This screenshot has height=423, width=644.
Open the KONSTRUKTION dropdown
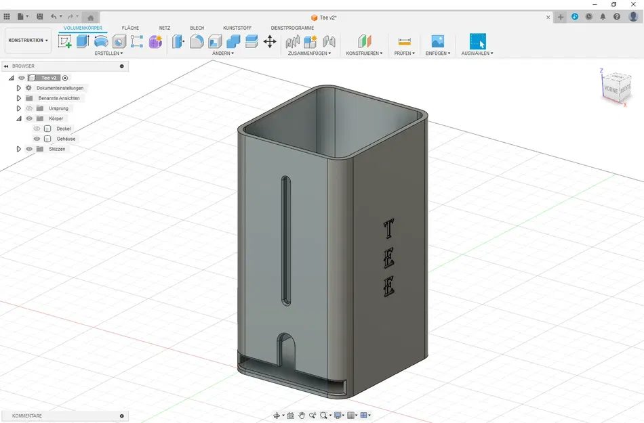coord(27,40)
